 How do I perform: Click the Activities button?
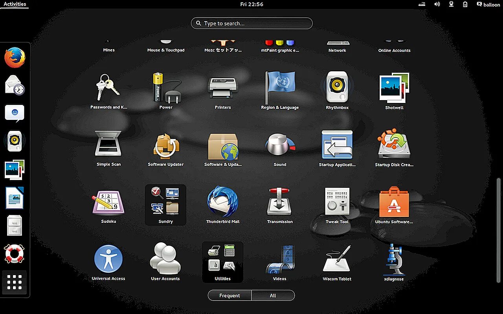point(15,4)
